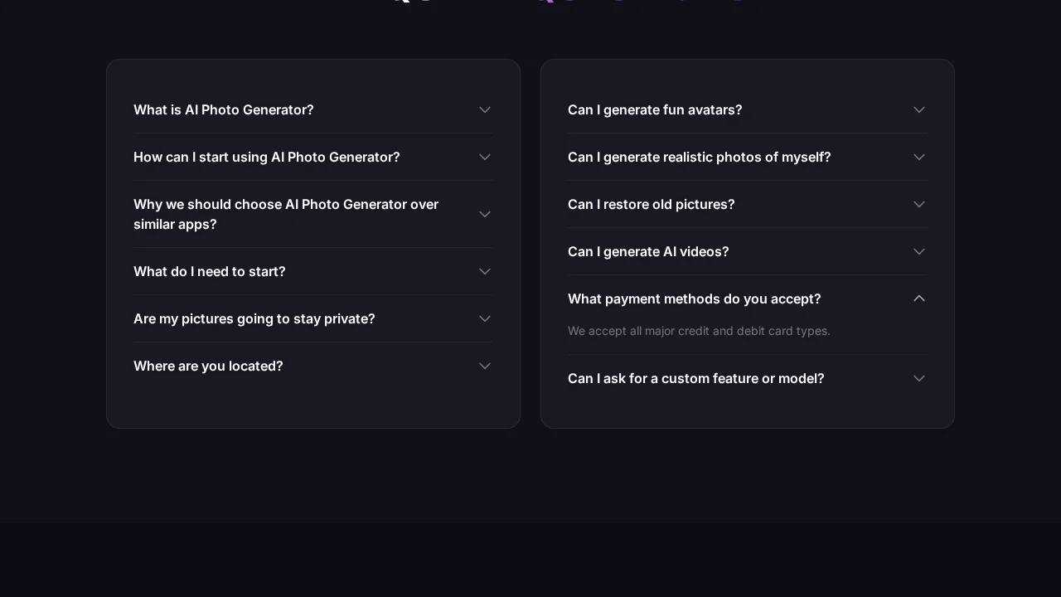Viewport: 1061px width, 597px height.
Task: Click "Can I restore old pictures?" question text
Action: (x=652, y=204)
